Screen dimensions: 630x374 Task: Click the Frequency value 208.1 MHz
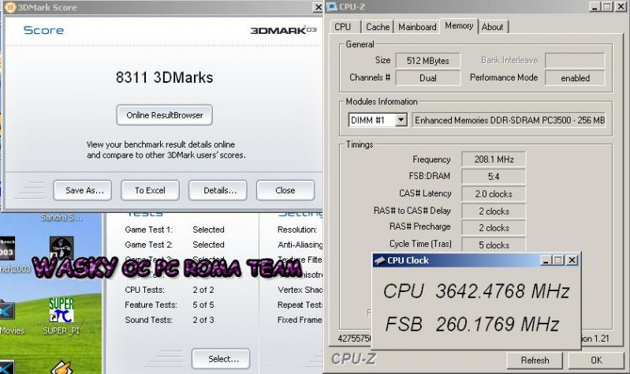tap(494, 159)
